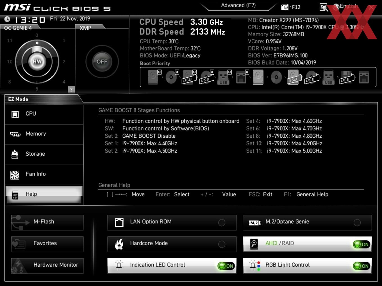Click OC Genie dial position 6

pyautogui.click(x=37, y=89)
